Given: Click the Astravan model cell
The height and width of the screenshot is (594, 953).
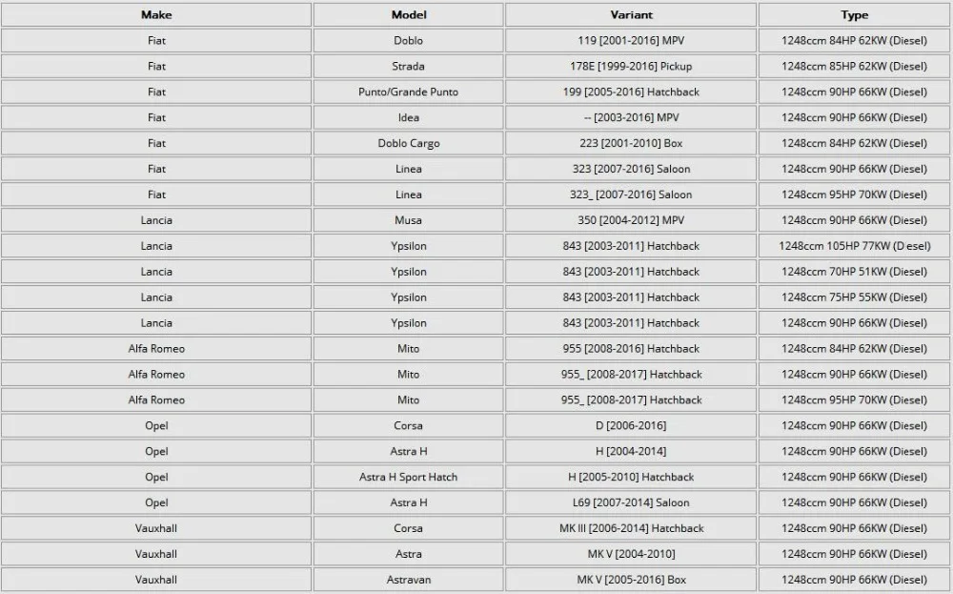Looking at the screenshot, I should (x=409, y=580).
